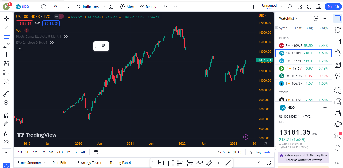Select the Trend Line drawing tool
This screenshot has height=168, width=343.
[6, 27]
